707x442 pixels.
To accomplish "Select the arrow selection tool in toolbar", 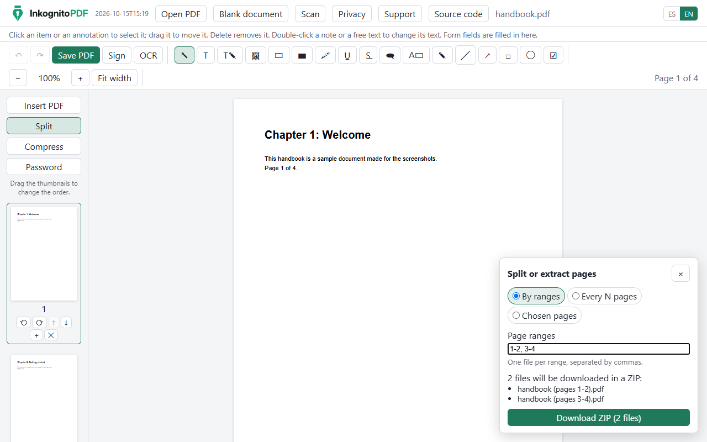I will pos(184,55).
